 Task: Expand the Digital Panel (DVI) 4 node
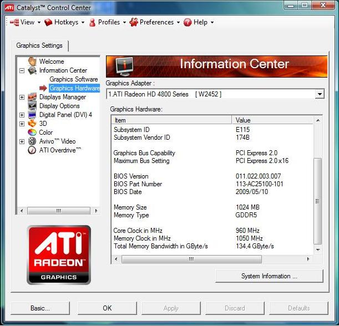pyautogui.click(x=22, y=115)
